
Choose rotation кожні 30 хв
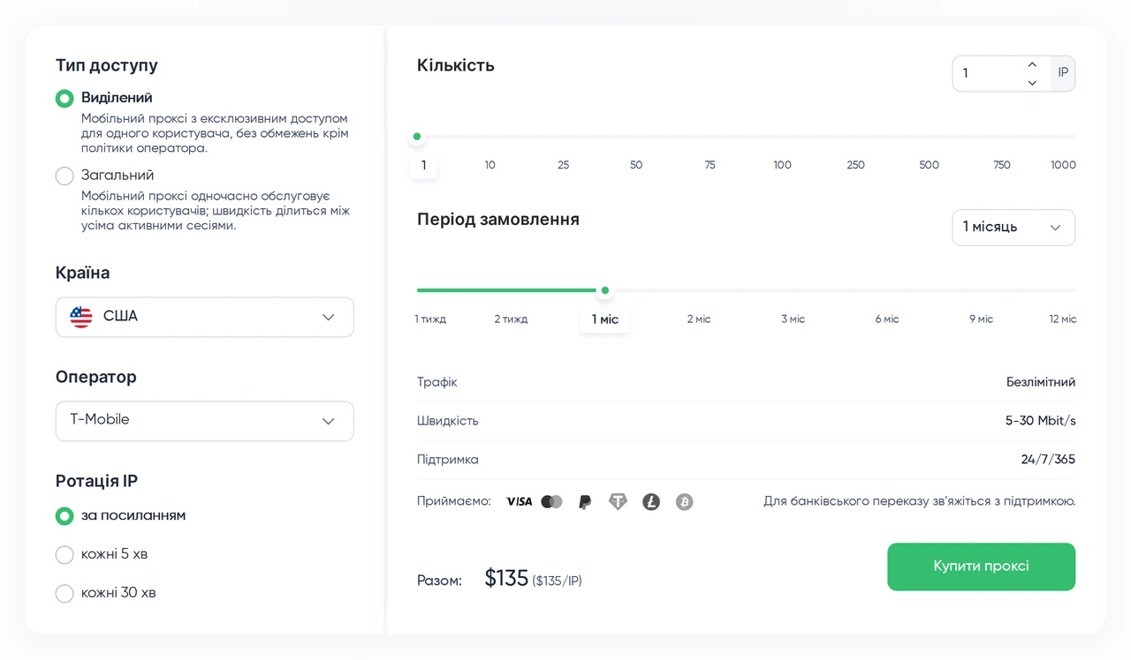65,593
